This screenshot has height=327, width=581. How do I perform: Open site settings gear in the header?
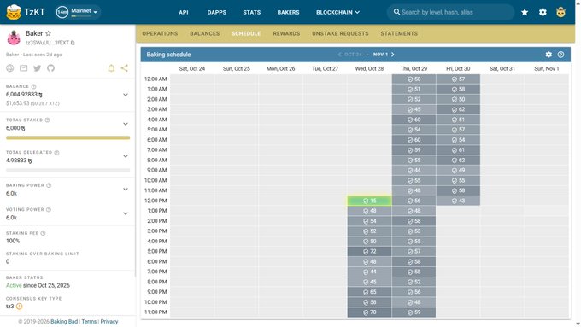(543, 12)
